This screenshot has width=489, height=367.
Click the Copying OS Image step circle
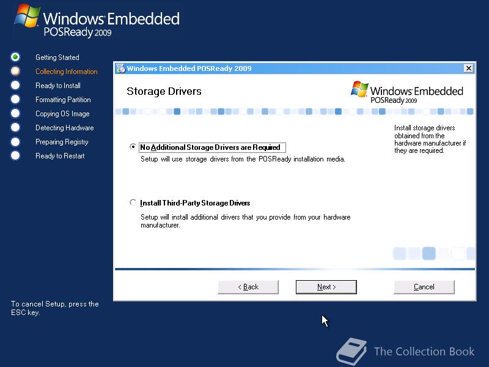[15, 113]
